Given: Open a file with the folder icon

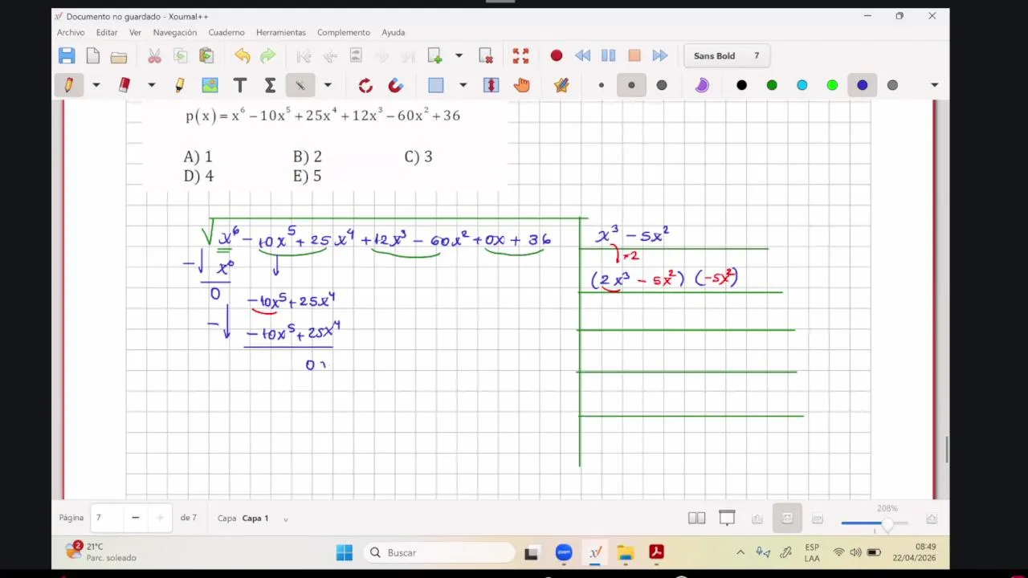Looking at the screenshot, I should click(x=119, y=56).
